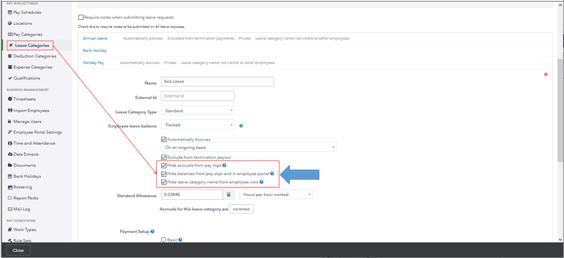Uncheck Exclude from termination payout

(x=164, y=158)
